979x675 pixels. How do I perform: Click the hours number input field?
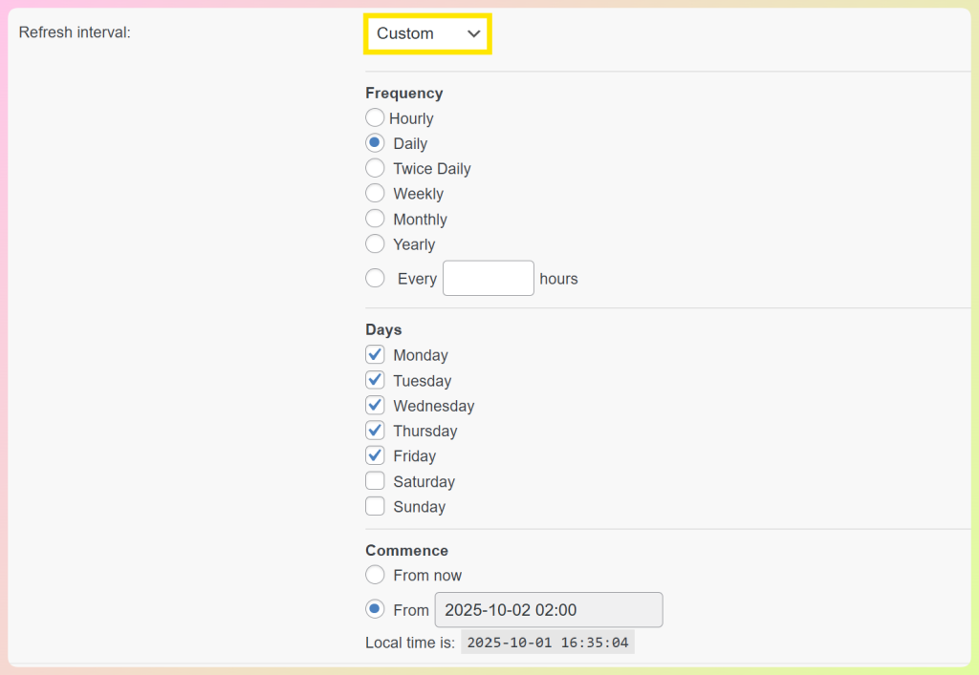488,278
